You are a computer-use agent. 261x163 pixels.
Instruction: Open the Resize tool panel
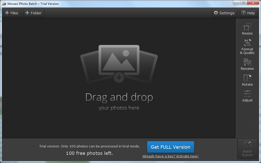click(x=247, y=29)
